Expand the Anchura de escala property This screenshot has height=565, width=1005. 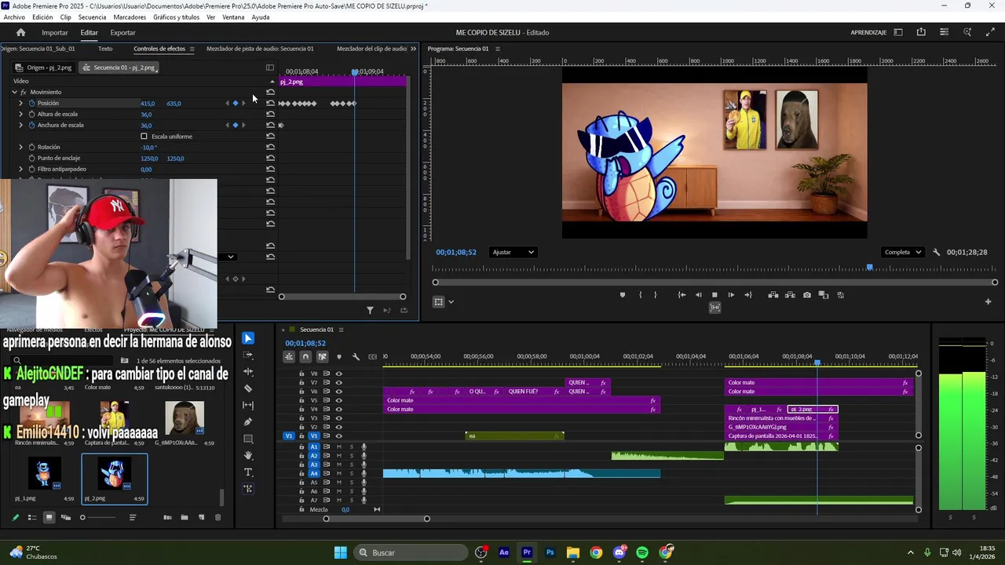point(21,125)
